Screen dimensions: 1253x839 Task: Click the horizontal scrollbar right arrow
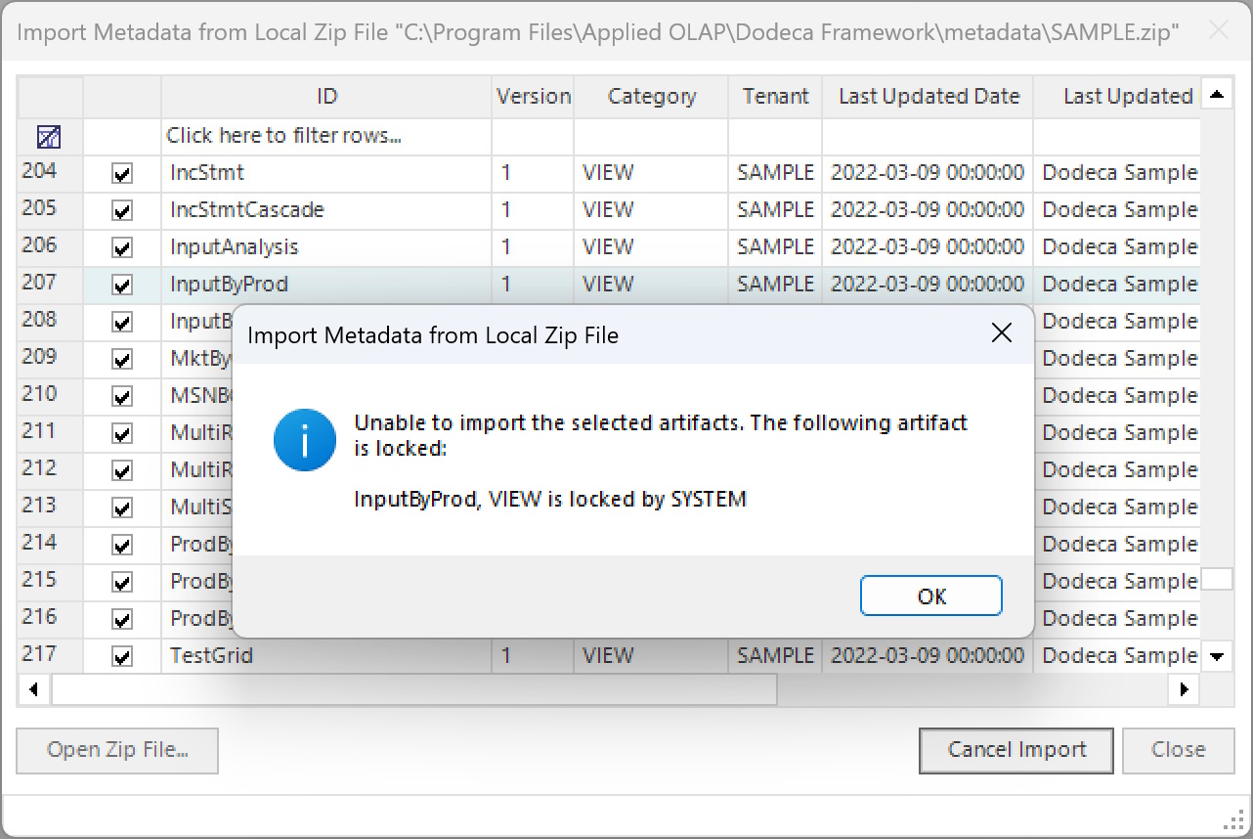(x=1185, y=689)
